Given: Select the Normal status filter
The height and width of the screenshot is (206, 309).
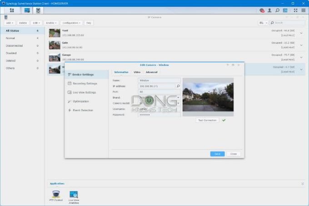Looking at the screenshot, I should tap(22, 38).
